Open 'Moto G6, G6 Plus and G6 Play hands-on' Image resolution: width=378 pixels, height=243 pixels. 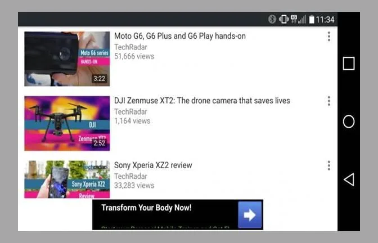pos(180,36)
